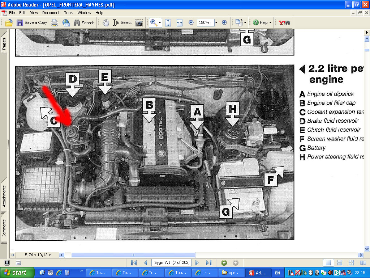This screenshot has width=370, height=278.
Task: Select the Zoom In magnifier tool
Action: pyautogui.click(x=154, y=23)
